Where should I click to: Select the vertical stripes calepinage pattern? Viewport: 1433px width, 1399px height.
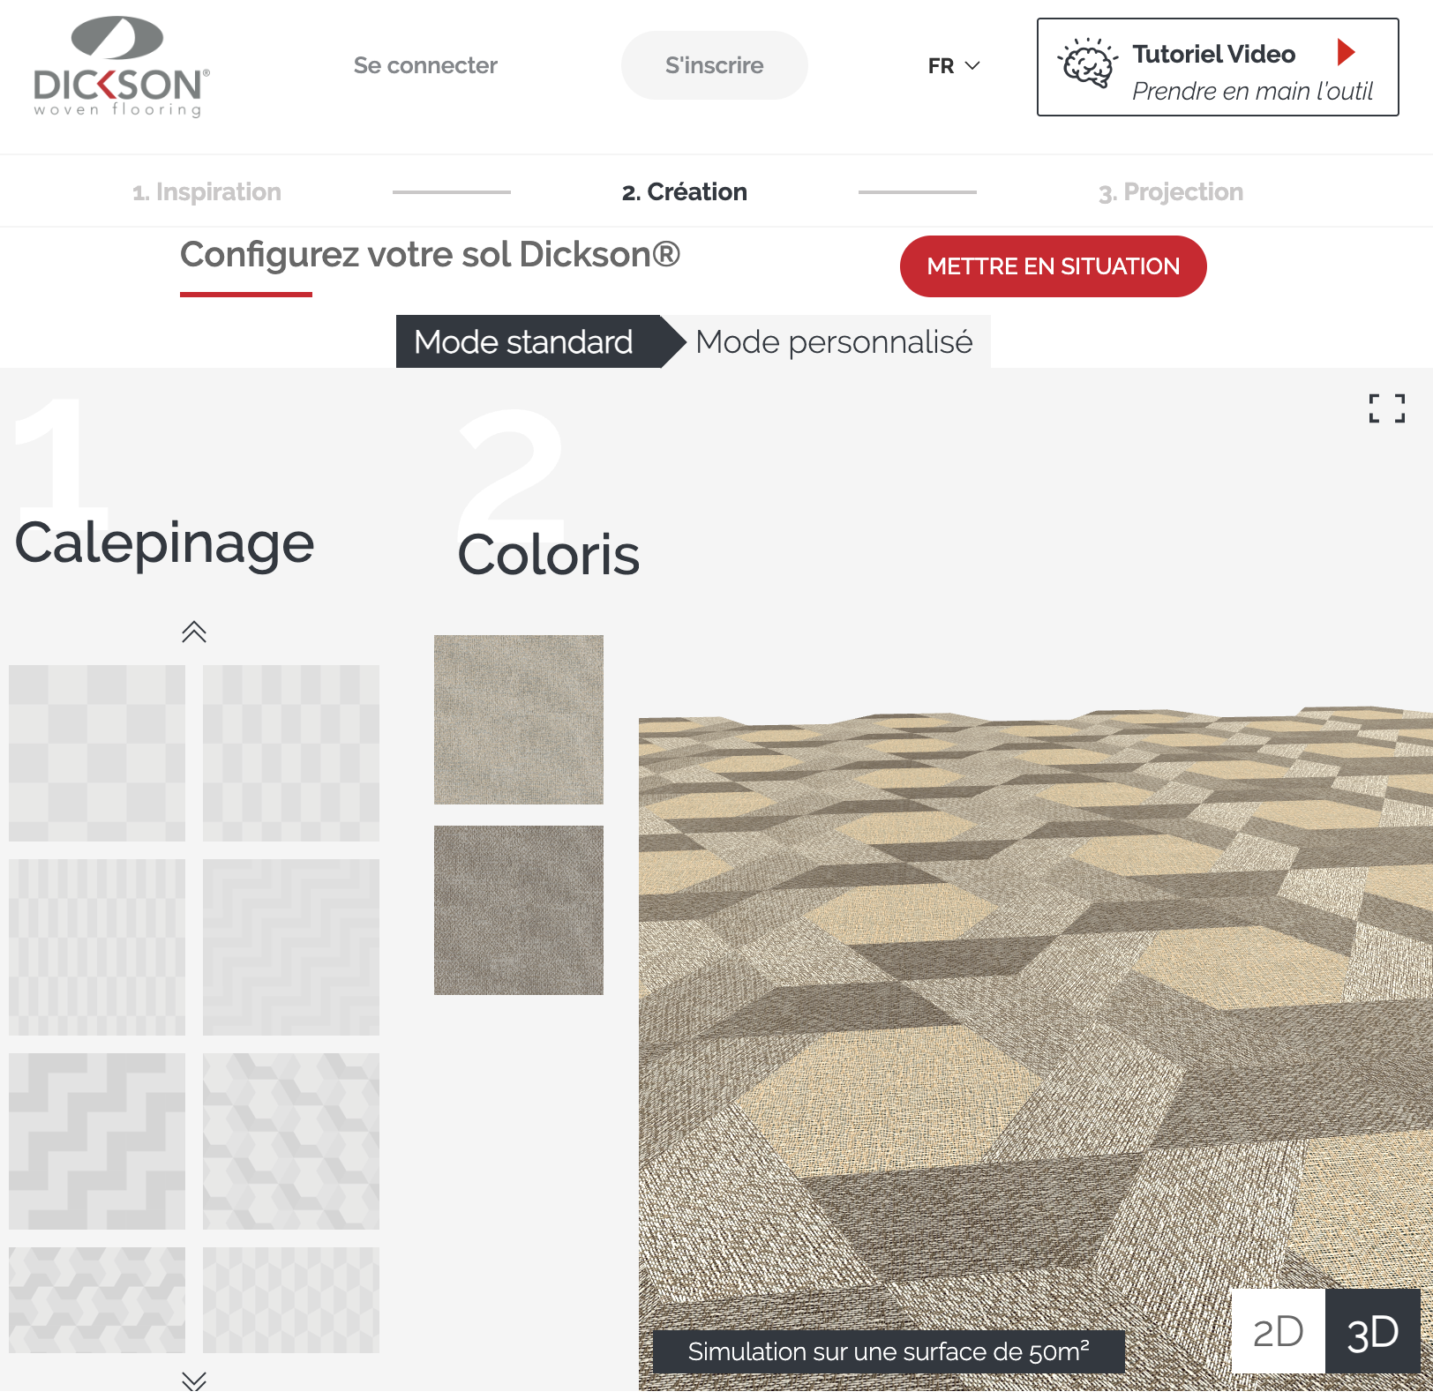(x=100, y=946)
